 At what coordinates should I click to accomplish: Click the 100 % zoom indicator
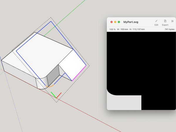click(112, 29)
